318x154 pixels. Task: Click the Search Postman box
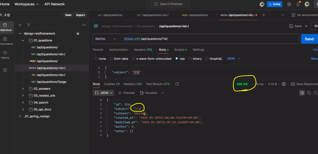click(x=168, y=4)
